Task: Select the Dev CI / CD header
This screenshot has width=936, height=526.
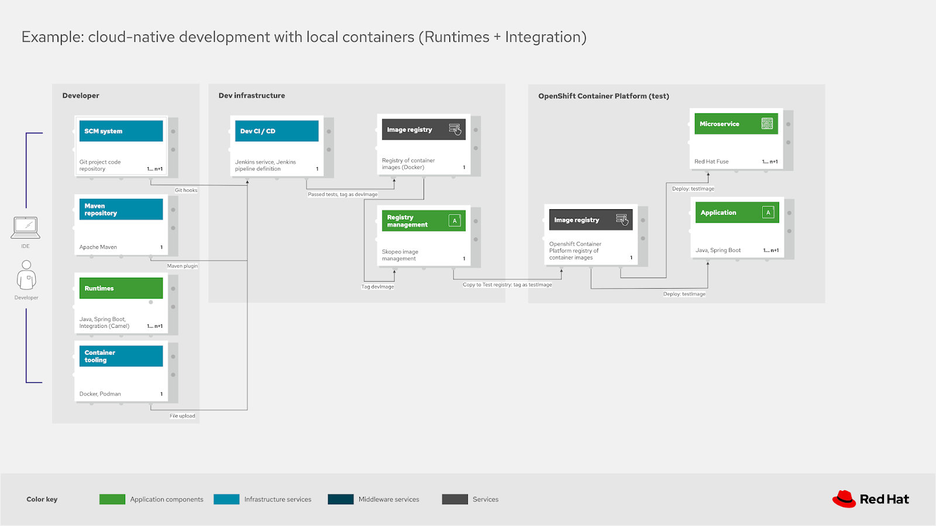Action: [277, 131]
